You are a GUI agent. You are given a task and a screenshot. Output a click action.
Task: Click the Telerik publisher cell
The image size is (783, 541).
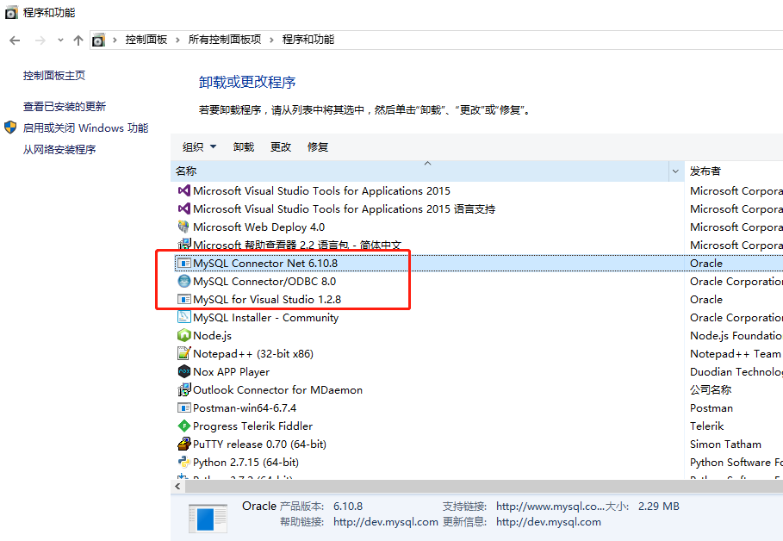tap(706, 426)
